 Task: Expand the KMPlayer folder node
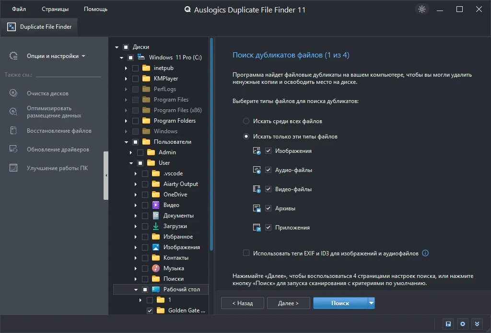coord(126,79)
